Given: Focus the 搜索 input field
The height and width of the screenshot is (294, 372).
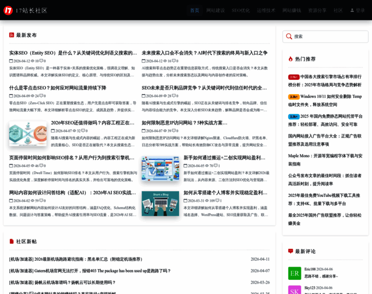Looking at the screenshot, I should [x=329, y=36].
